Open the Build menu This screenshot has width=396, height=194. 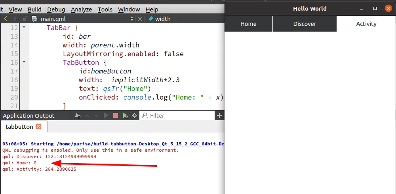pyautogui.click(x=34, y=9)
